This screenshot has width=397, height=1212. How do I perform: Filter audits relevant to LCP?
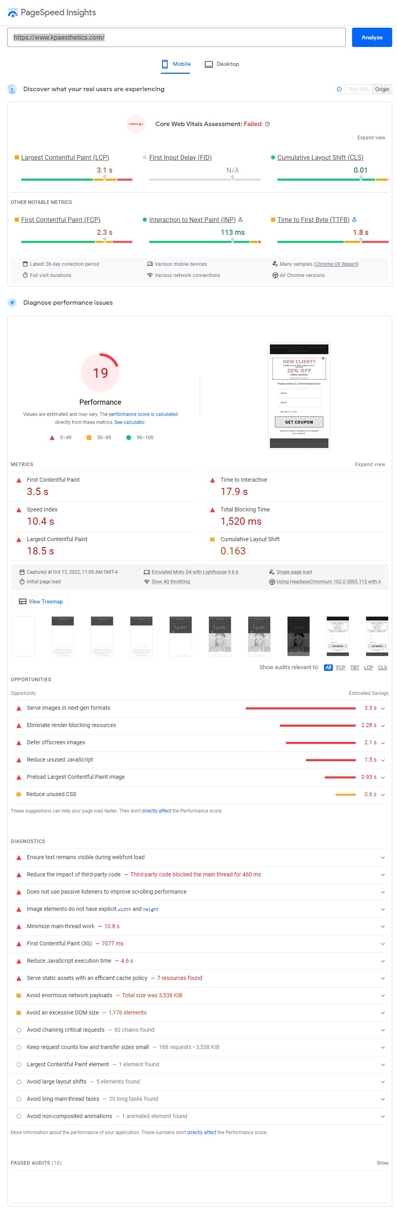click(369, 668)
